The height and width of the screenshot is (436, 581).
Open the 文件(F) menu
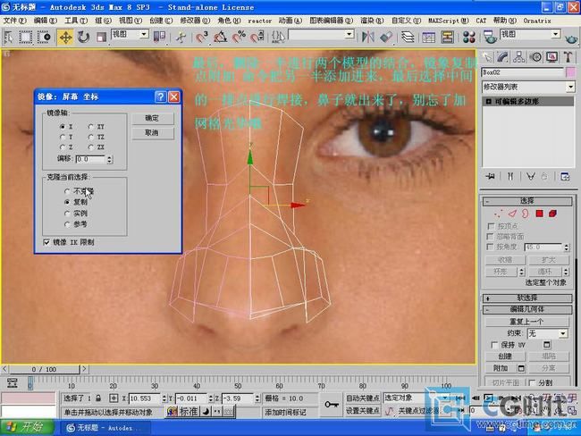[15, 21]
